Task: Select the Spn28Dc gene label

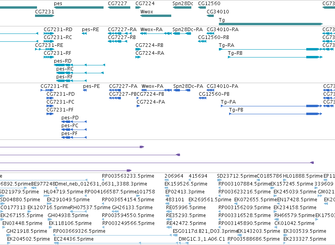Action: 183,4
